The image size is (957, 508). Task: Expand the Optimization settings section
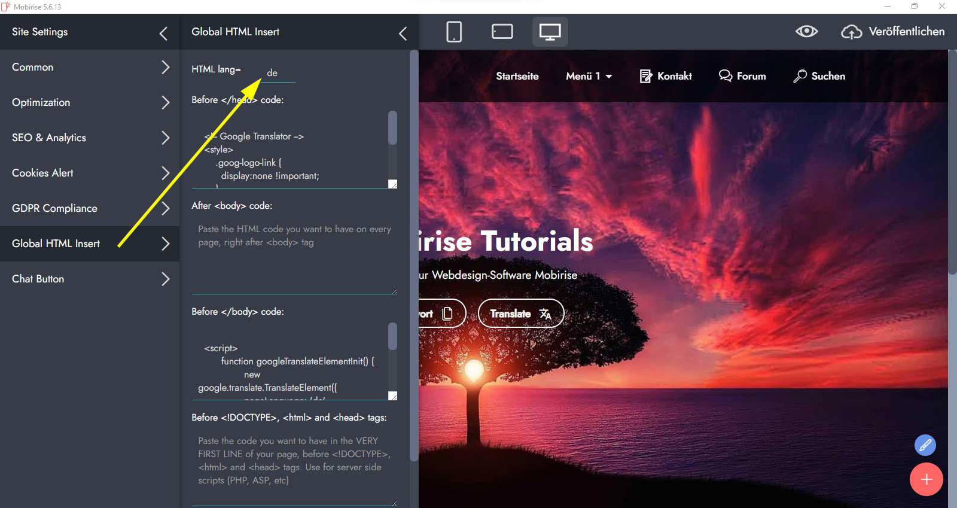90,102
